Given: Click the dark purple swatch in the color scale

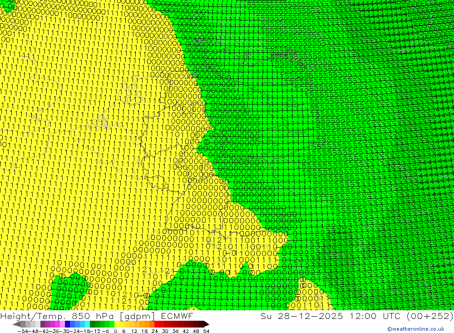Looking at the screenshot, I should 43,324.
